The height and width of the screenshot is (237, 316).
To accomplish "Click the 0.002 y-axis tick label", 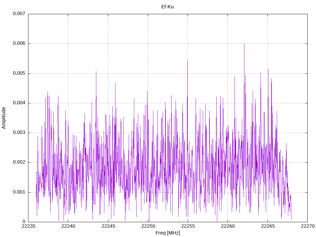I will point(19,162).
